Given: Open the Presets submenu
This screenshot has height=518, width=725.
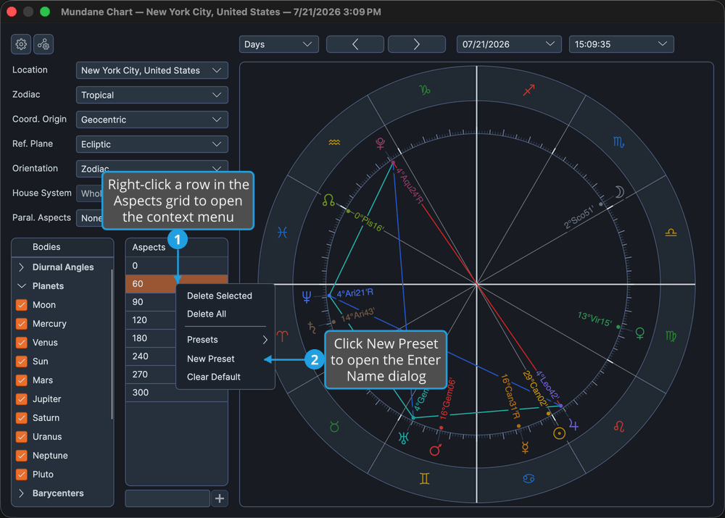Looking at the screenshot, I should pos(225,340).
